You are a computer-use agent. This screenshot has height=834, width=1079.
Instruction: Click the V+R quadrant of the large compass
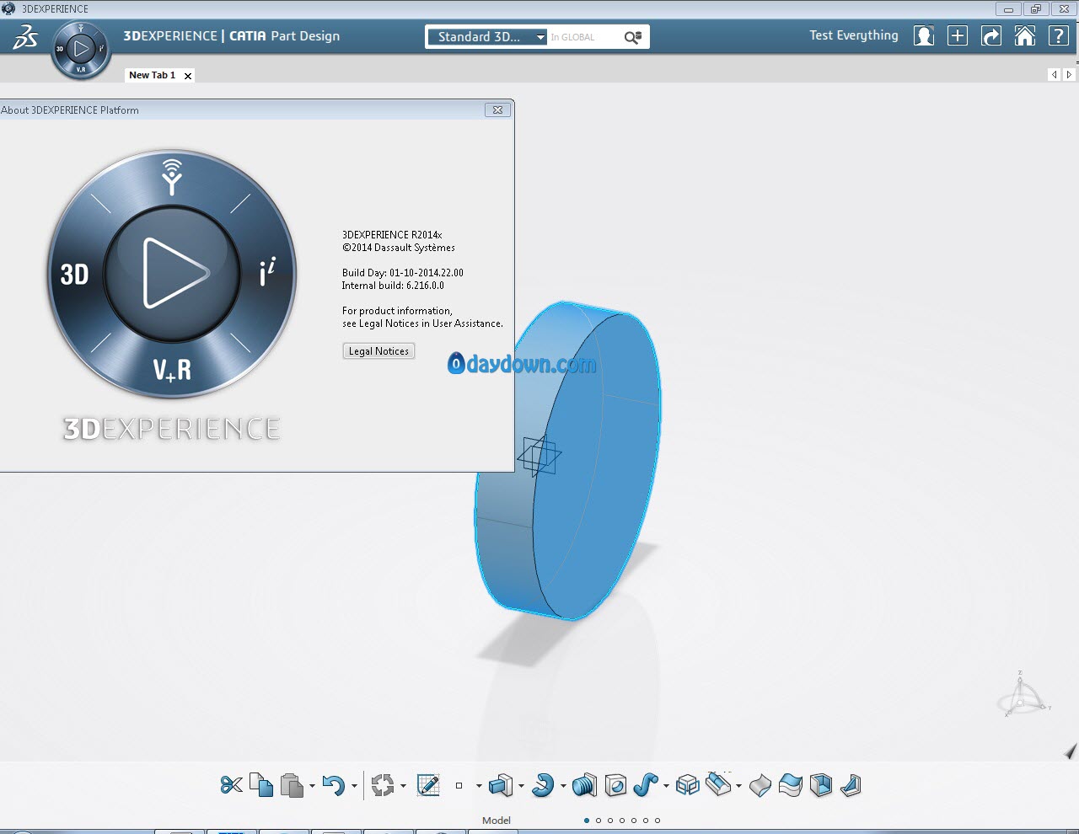click(172, 370)
